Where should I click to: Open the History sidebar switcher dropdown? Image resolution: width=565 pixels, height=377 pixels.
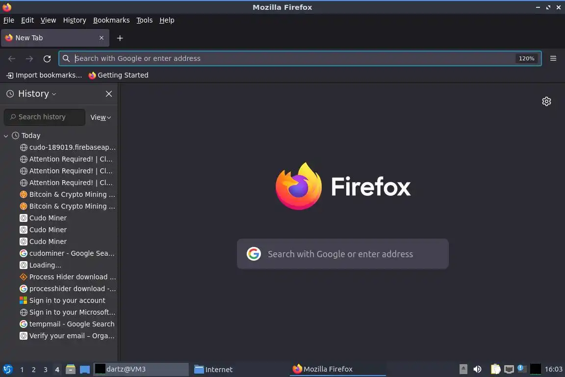[x=37, y=94]
